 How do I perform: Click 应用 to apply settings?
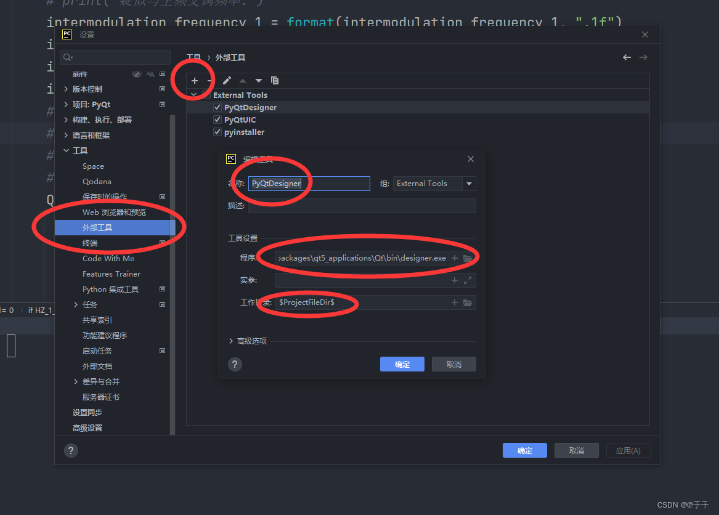(628, 450)
